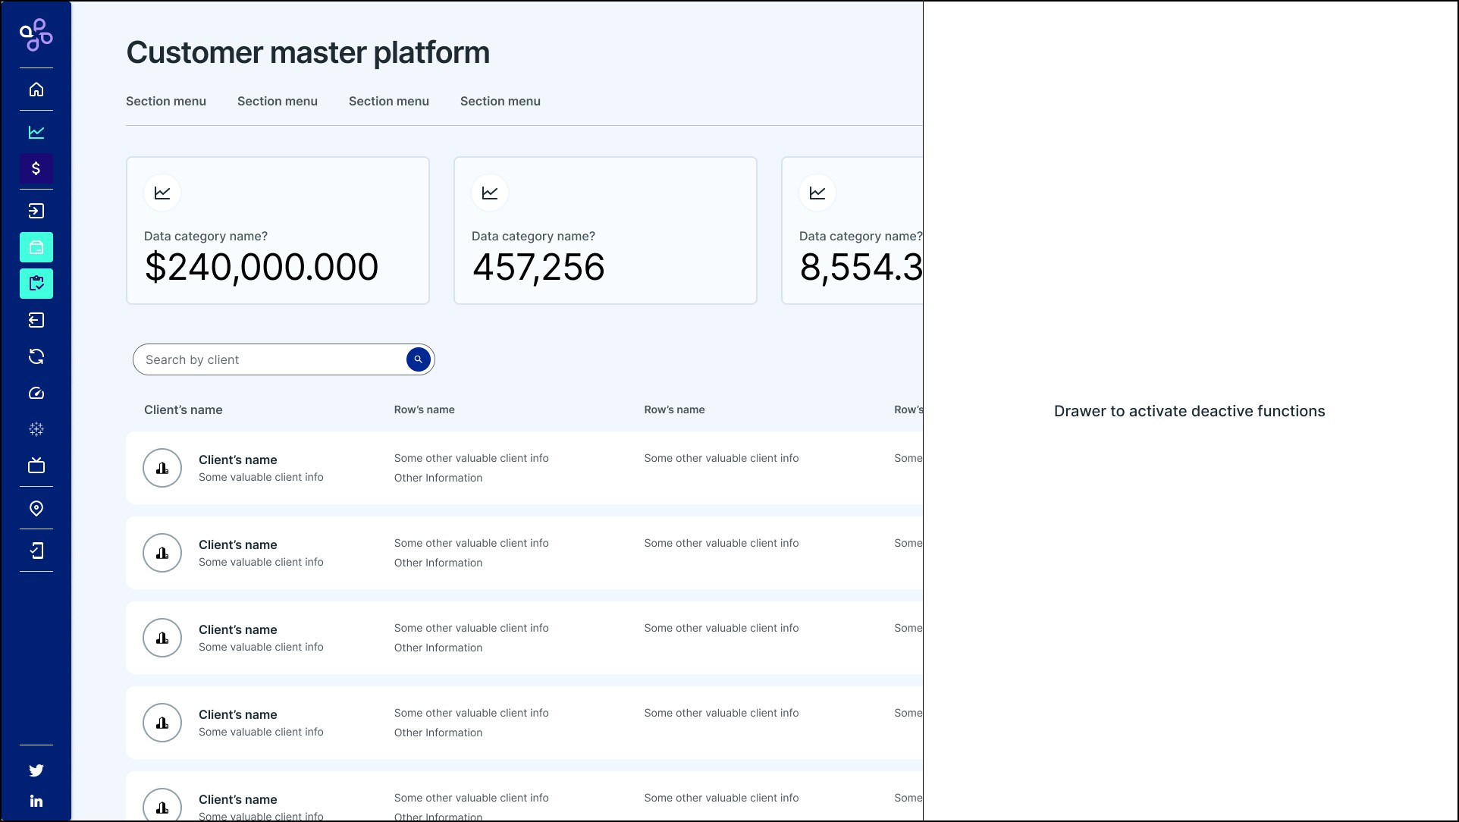Select the first Section menu tab
1459x822 pixels.
[166, 102]
